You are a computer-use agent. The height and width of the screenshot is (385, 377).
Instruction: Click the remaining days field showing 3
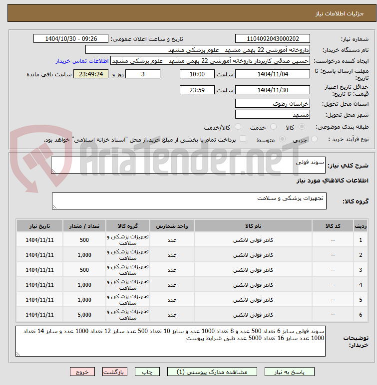tap(143, 74)
